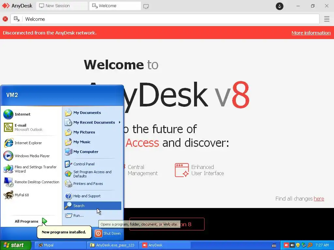Viewport: 334px width, 250px height.
Task: Open the round profile dropdown icon
Action: tap(280, 6)
